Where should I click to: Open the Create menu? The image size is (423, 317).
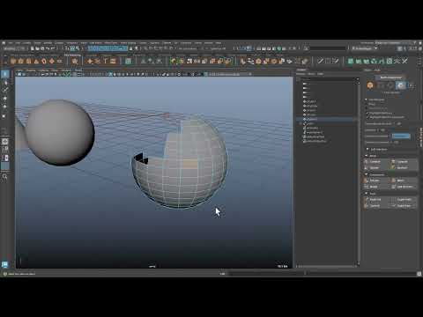click(26, 43)
